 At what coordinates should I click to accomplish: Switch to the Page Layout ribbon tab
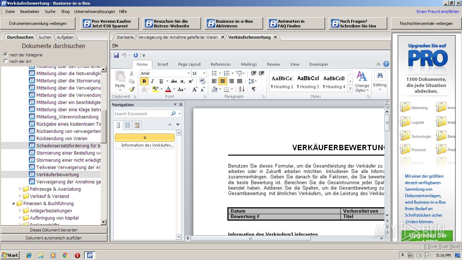click(x=189, y=64)
